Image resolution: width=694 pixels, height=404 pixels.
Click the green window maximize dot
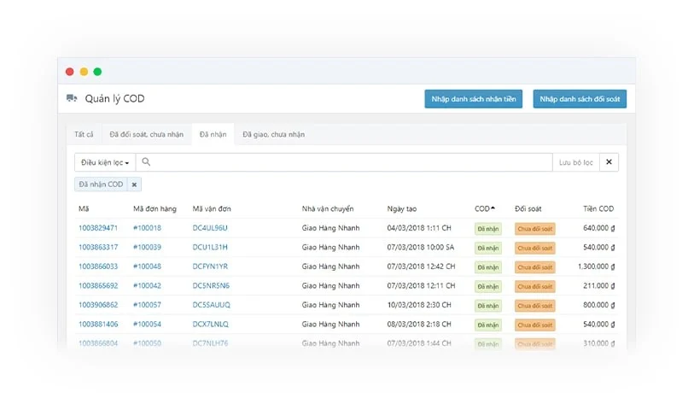click(97, 72)
